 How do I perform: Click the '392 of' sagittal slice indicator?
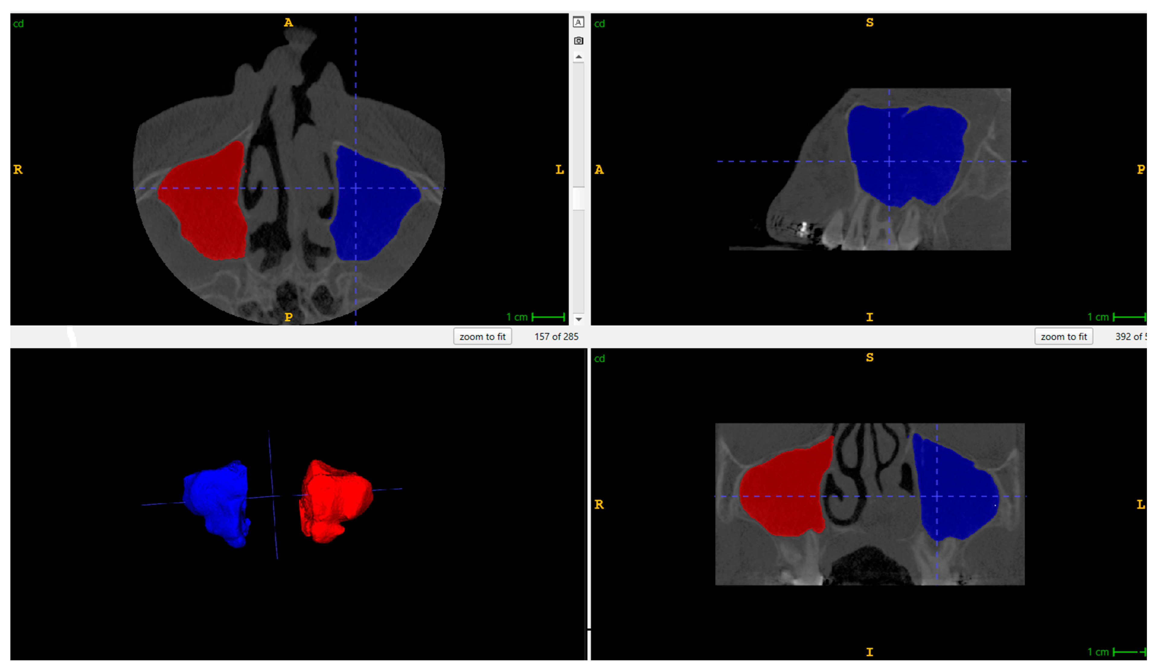1130,337
